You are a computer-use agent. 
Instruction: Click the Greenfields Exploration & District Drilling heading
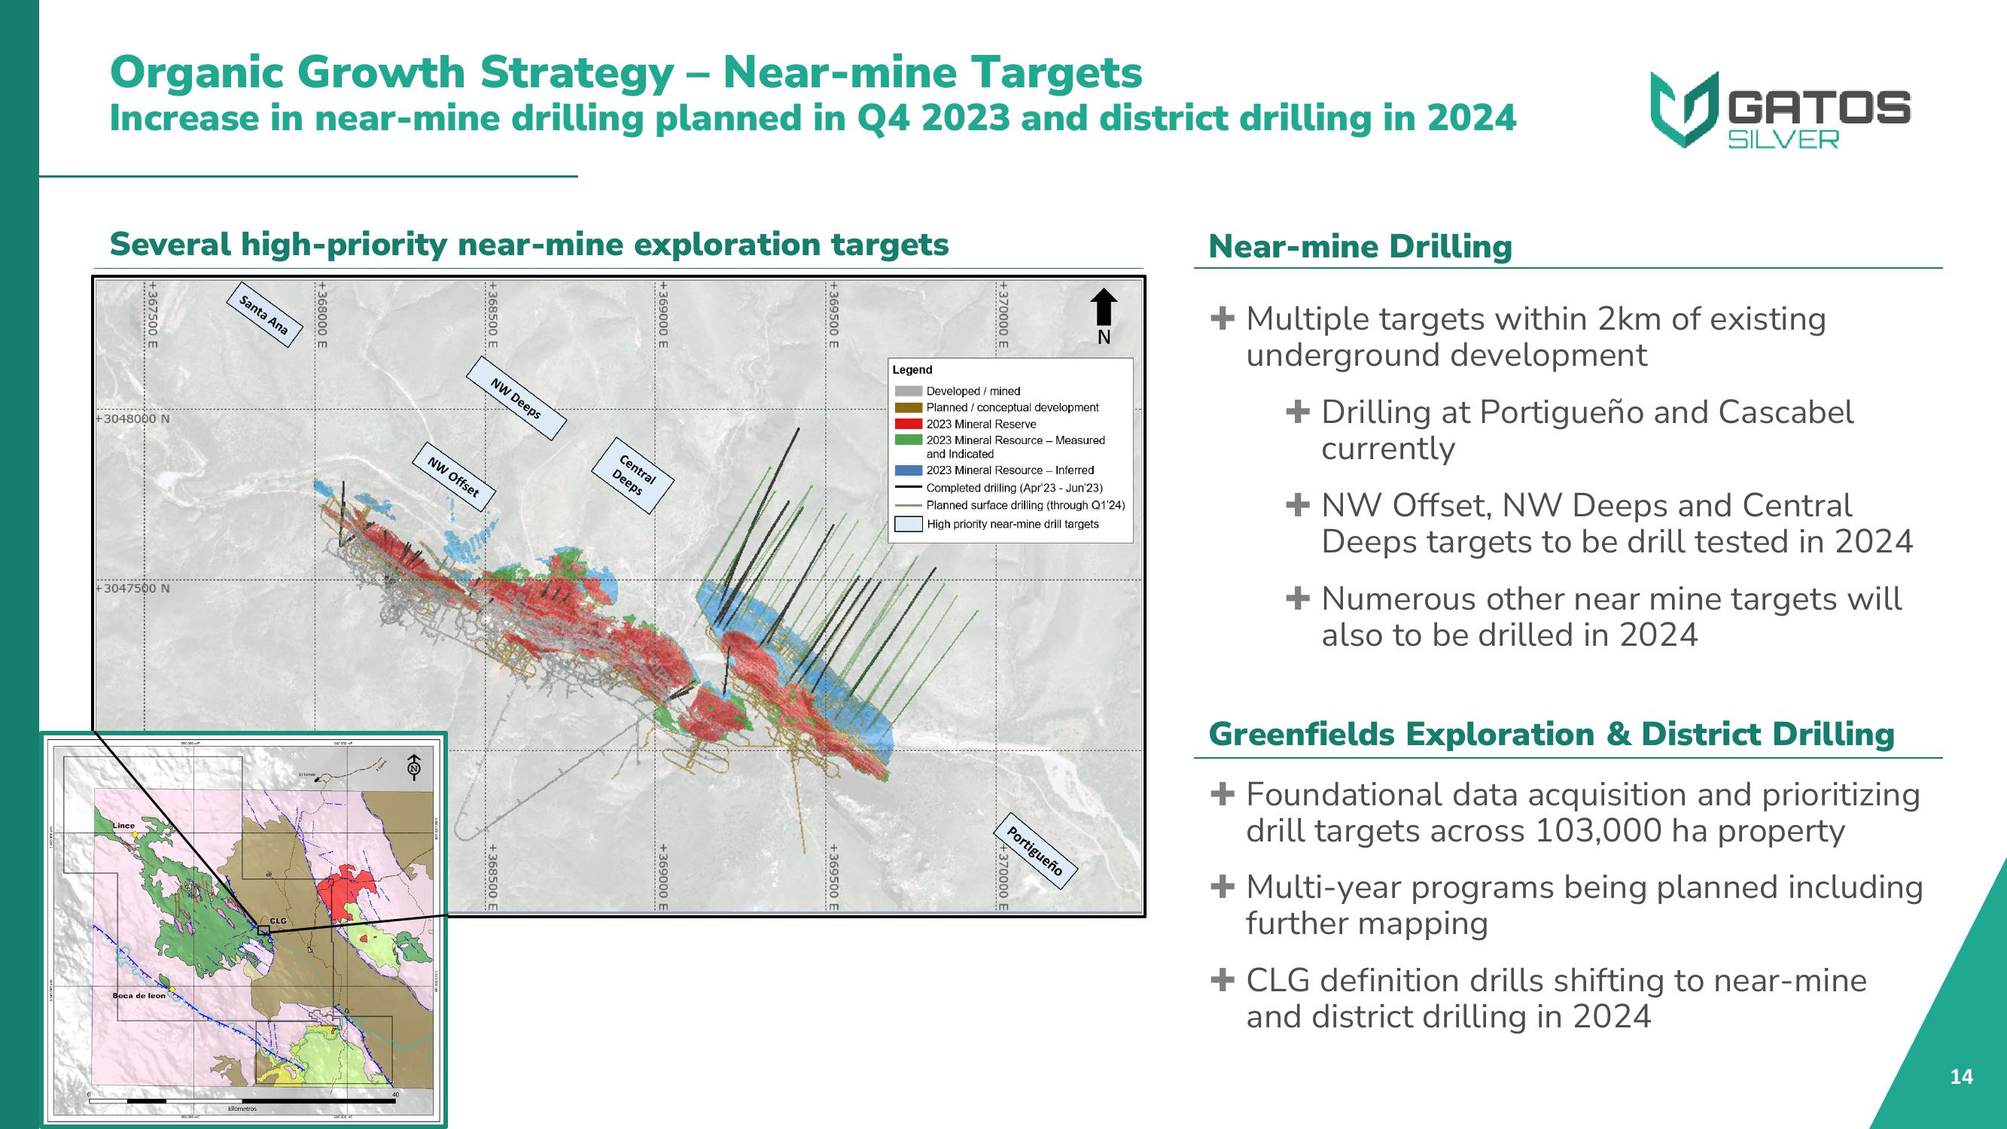pos(1552,734)
